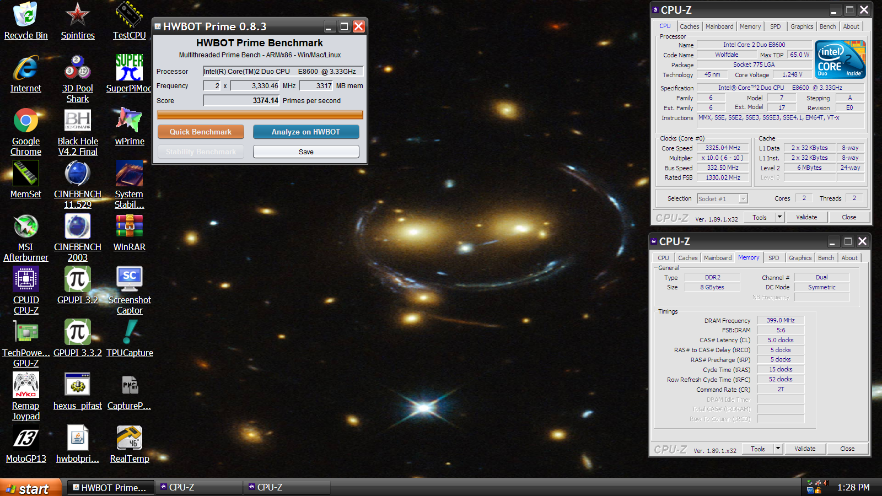Open the SPD tab in top CPU-Z
This screenshot has height=496, width=882.
pyautogui.click(x=776, y=26)
